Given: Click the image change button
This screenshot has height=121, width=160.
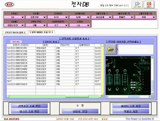Looking at the screenshot, I should 80,111.
